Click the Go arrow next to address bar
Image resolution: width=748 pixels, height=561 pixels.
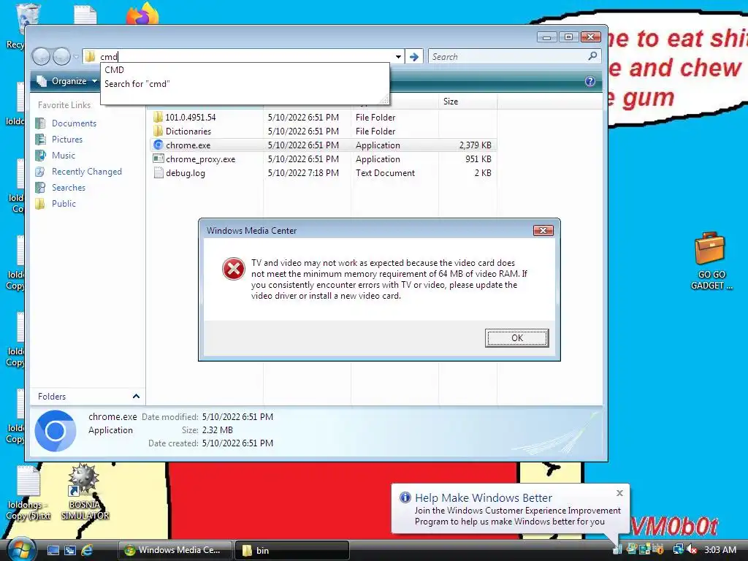pos(414,57)
